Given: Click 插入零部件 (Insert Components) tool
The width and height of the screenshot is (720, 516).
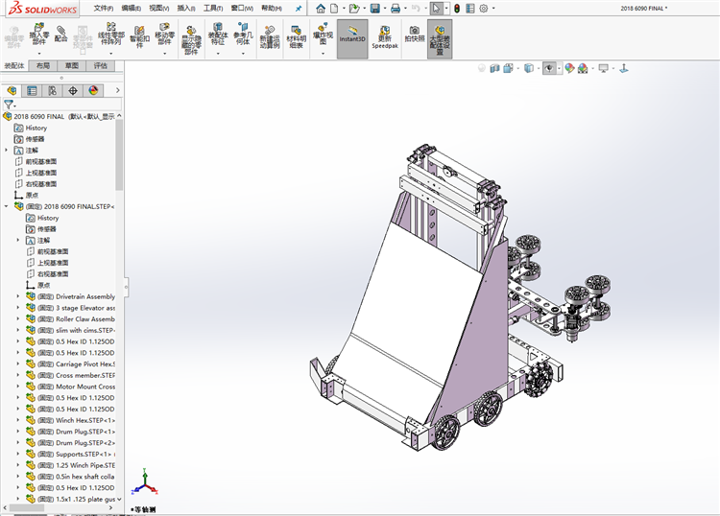Looking at the screenshot, I should coord(39,34).
